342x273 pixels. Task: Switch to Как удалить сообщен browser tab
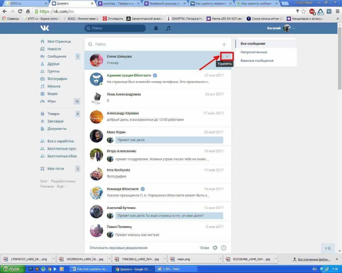click(x=256, y=3)
